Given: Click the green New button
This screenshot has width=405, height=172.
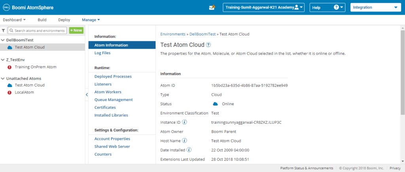Looking at the screenshot, I should pyautogui.click(x=76, y=30).
